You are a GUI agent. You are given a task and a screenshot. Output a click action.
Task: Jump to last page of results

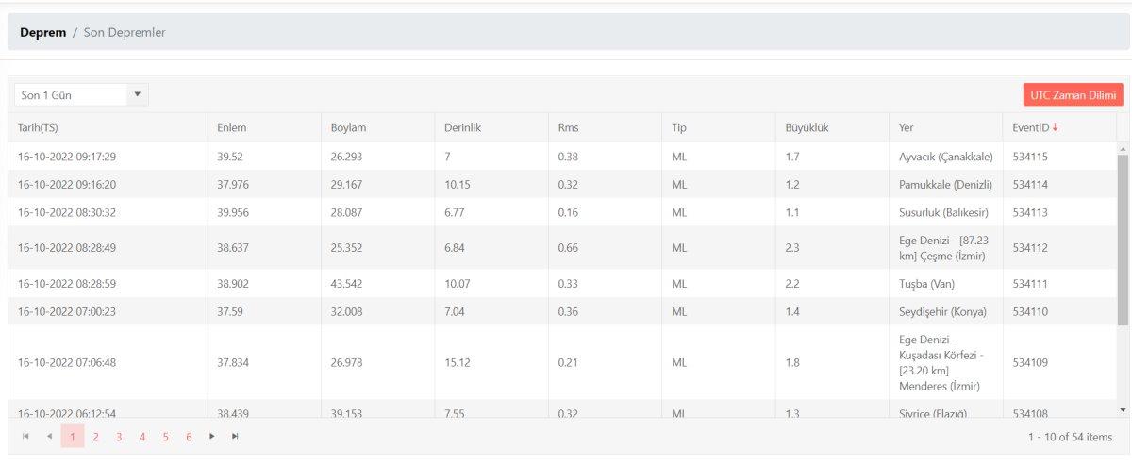click(x=235, y=436)
